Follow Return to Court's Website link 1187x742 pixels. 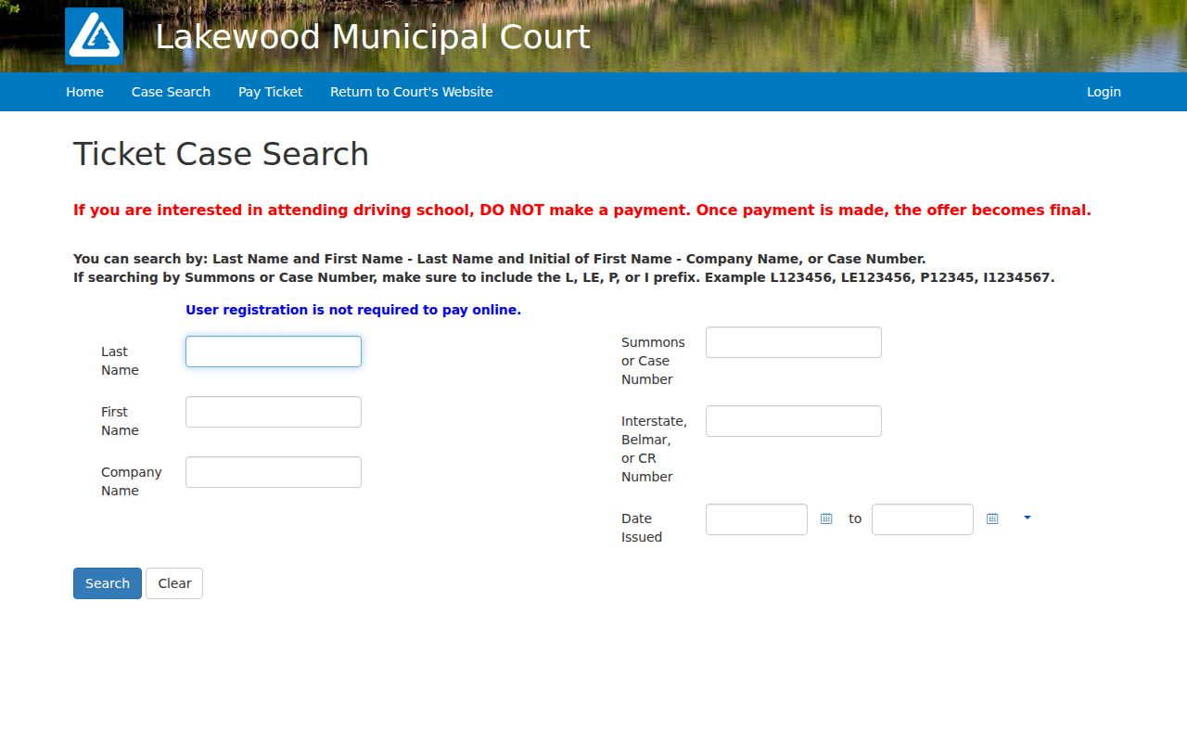tap(412, 92)
